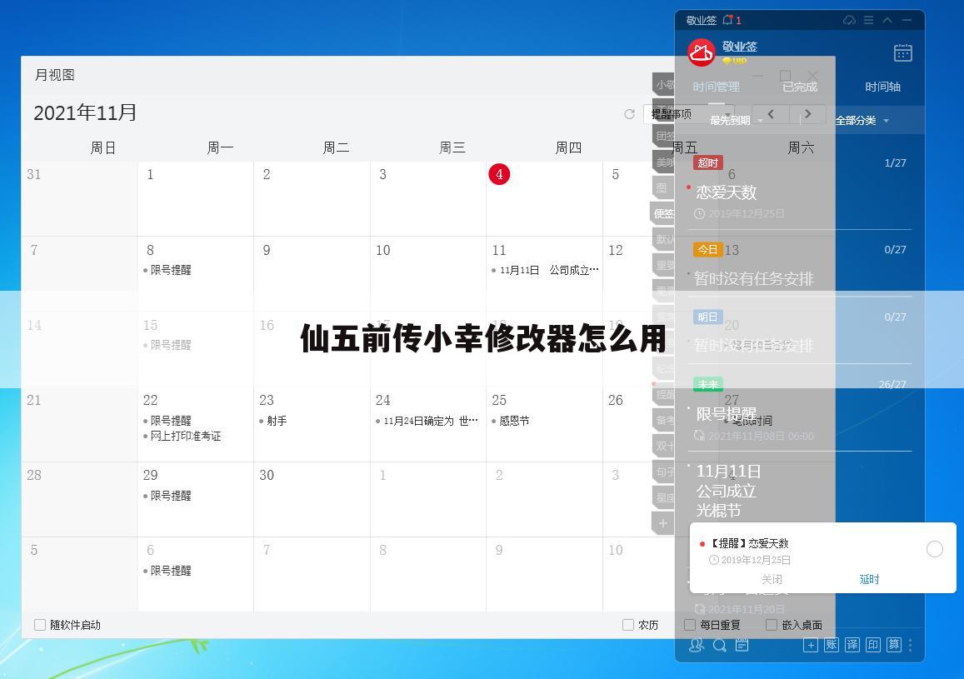Go to next month with right arrow
The image size is (964, 679).
click(x=808, y=114)
